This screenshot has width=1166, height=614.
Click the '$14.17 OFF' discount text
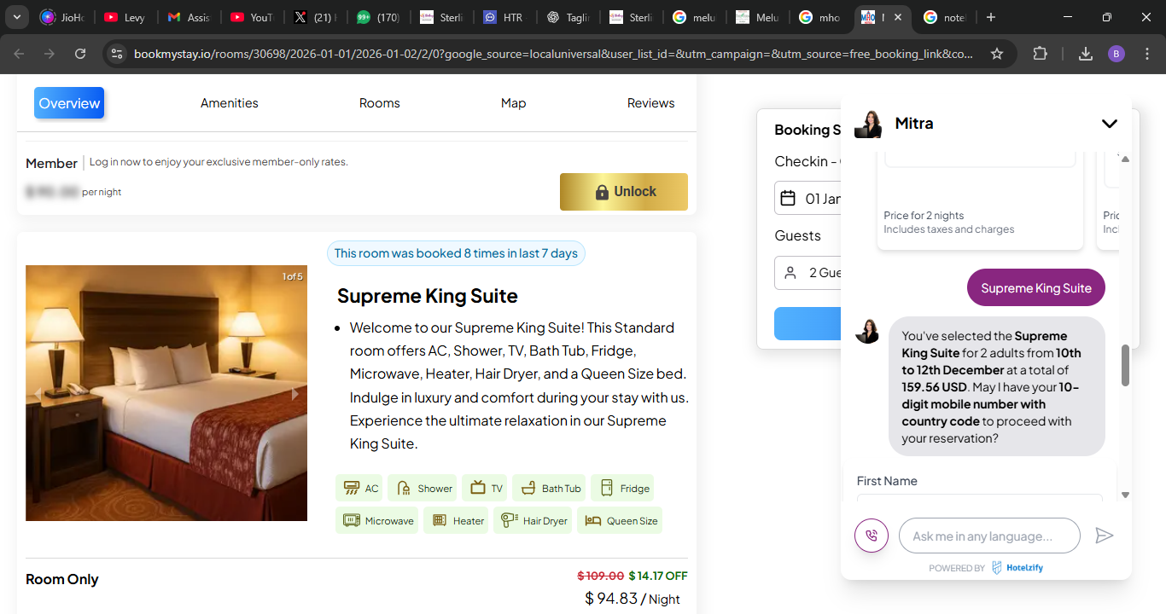pyautogui.click(x=658, y=576)
